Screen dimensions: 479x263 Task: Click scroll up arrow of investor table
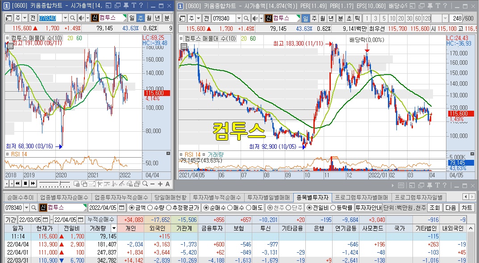[x=471, y=229]
